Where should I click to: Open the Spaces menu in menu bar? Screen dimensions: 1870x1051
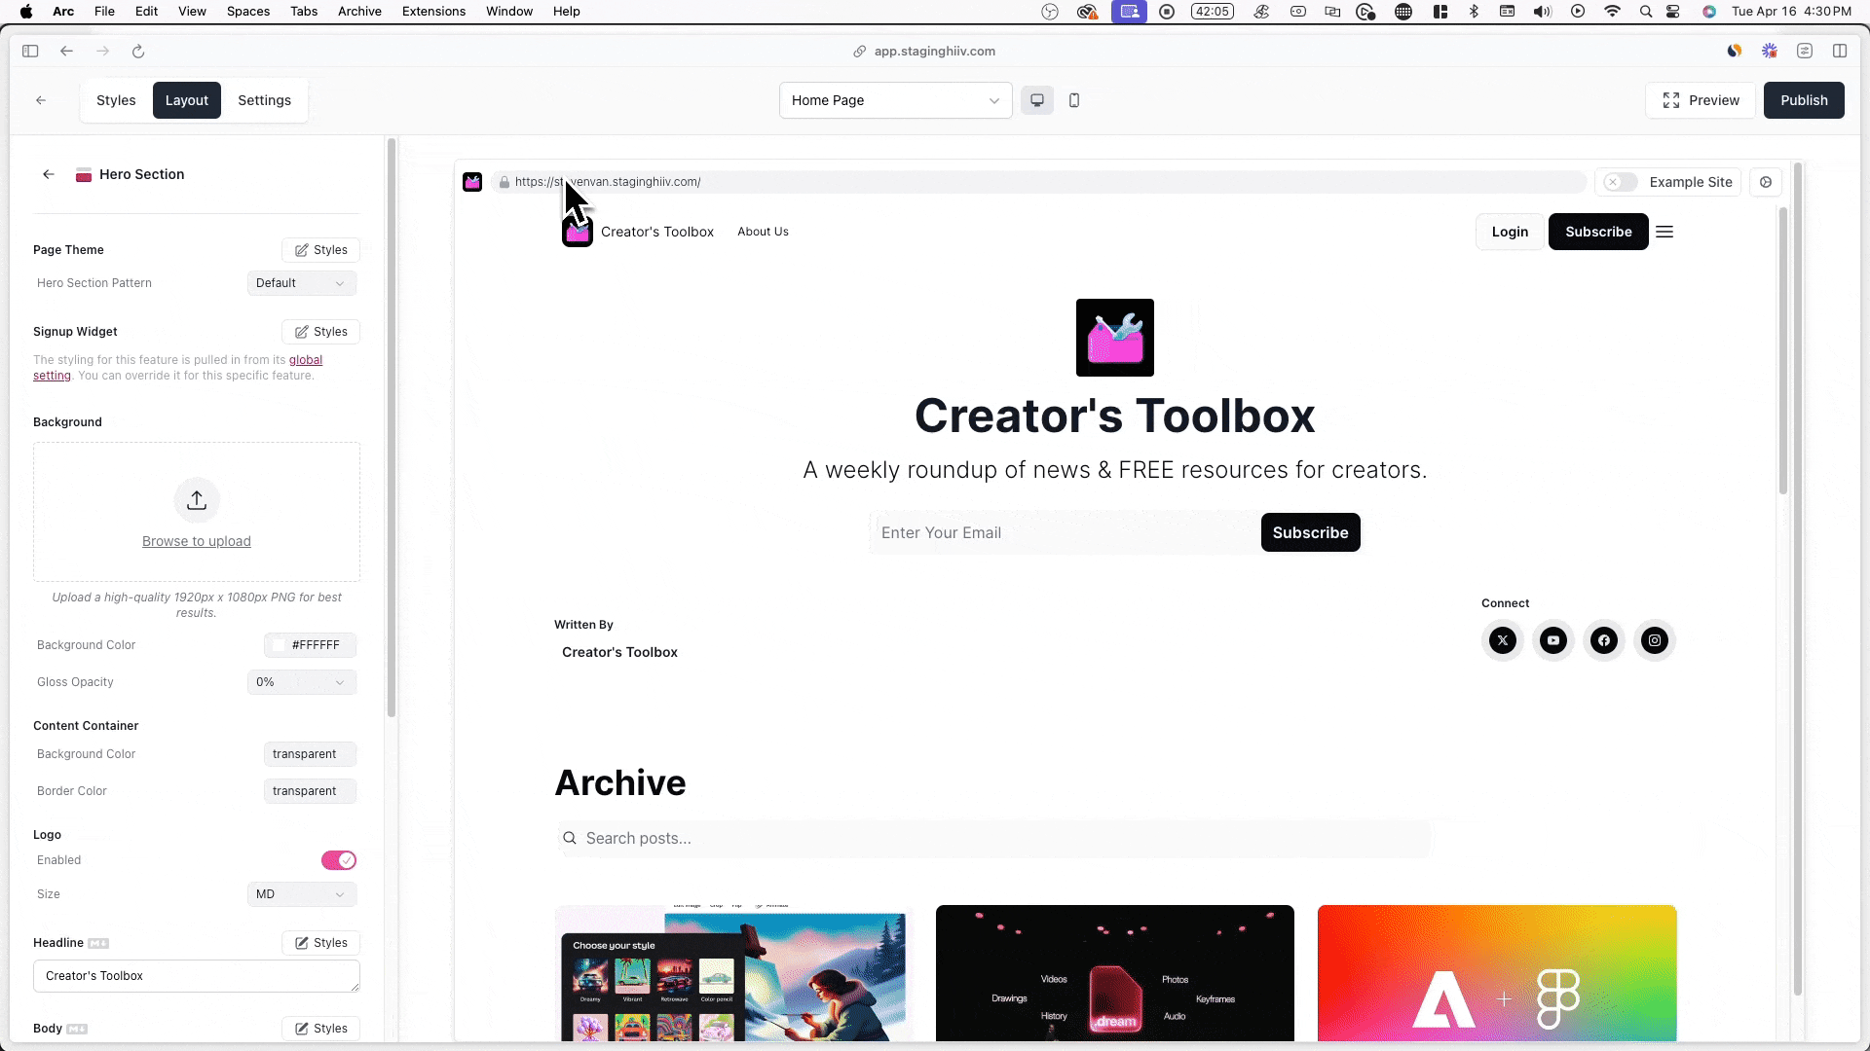[x=248, y=12]
